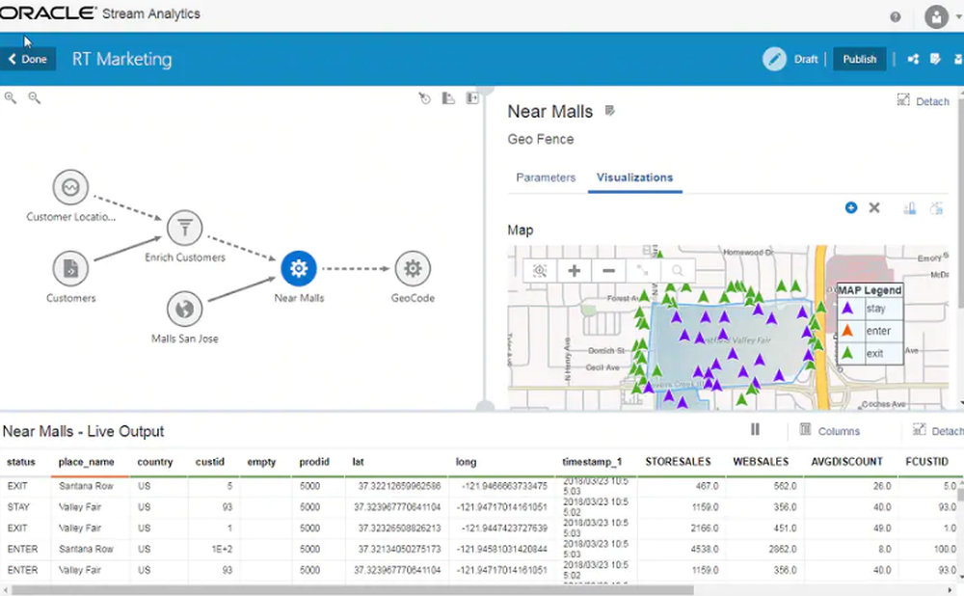Zoom in on the map with plus
Viewport: 964px width, 596px height.
pyautogui.click(x=575, y=271)
